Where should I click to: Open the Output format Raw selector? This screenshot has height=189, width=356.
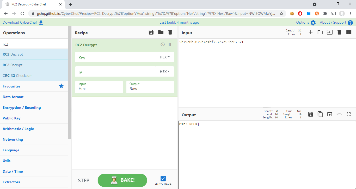pyautogui.click(x=150, y=87)
